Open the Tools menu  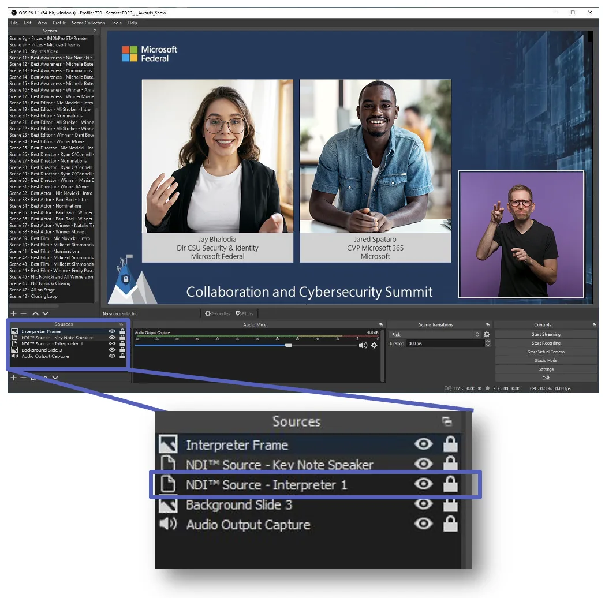(x=116, y=23)
